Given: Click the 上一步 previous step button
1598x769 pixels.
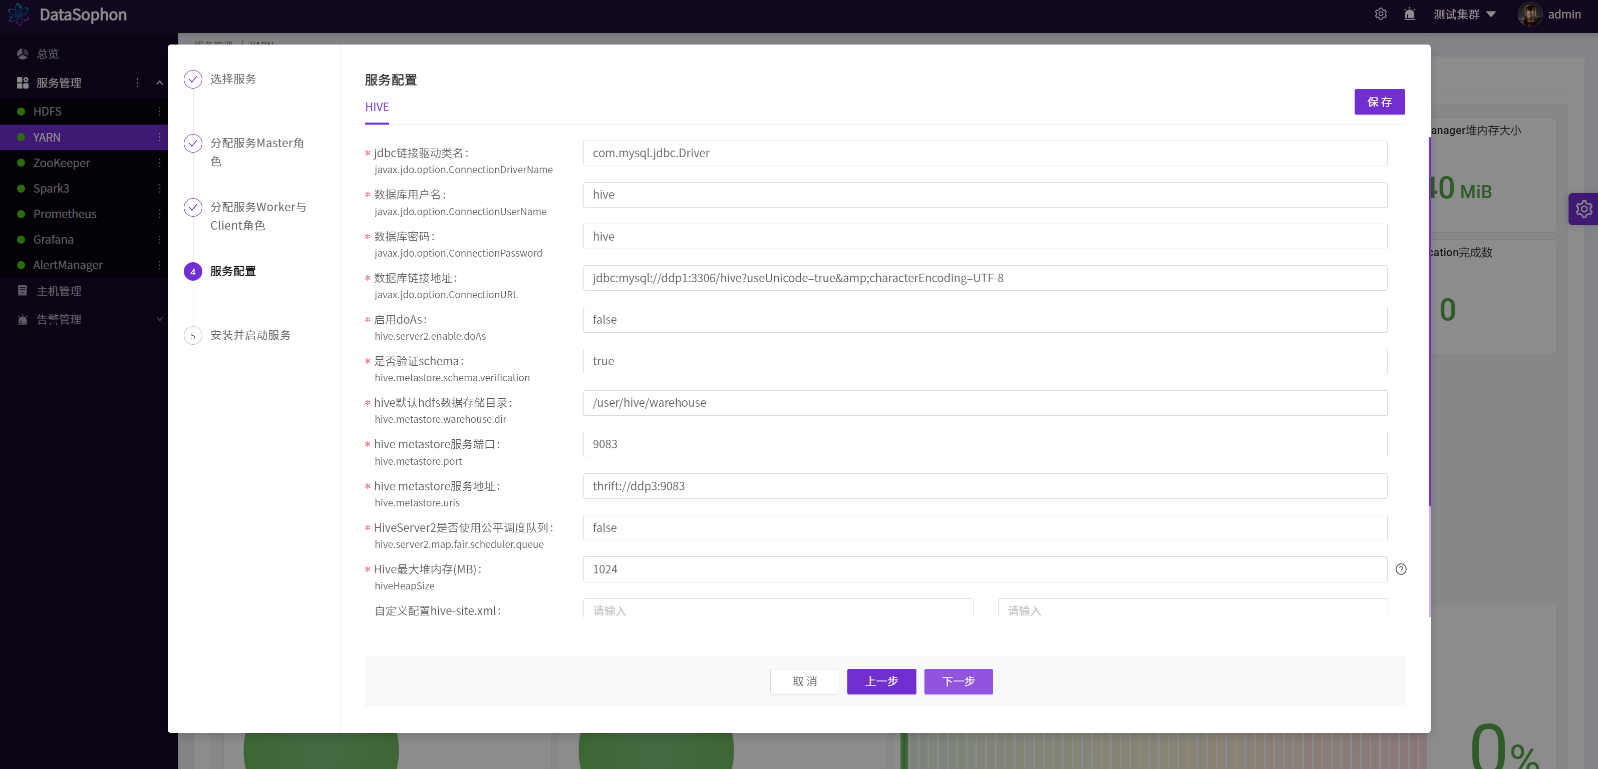Looking at the screenshot, I should [x=881, y=681].
